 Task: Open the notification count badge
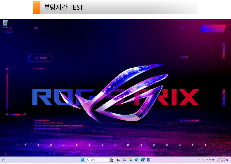[227, 160]
